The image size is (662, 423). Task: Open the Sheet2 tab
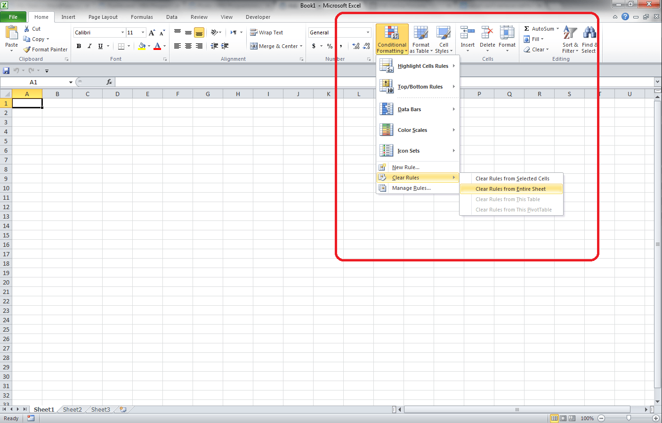point(72,409)
